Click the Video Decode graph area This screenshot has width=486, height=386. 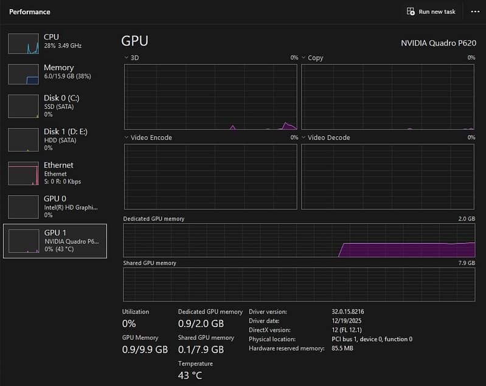[387, 176]
